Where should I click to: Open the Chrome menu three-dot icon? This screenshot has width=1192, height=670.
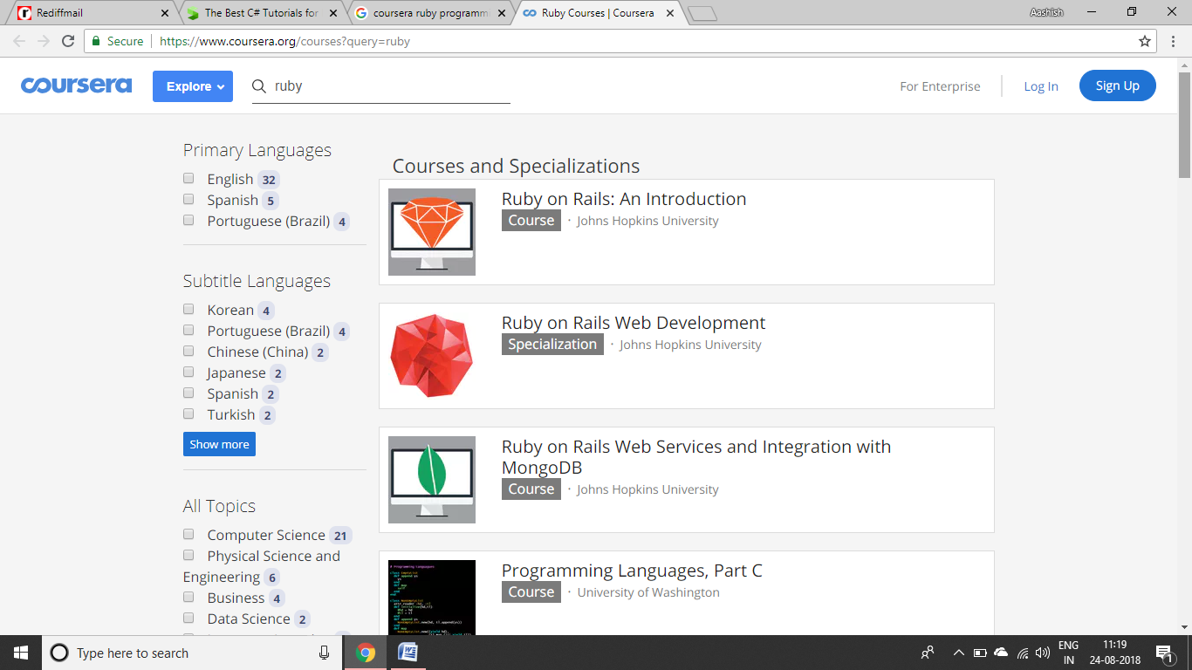(x=1174, y=41)
